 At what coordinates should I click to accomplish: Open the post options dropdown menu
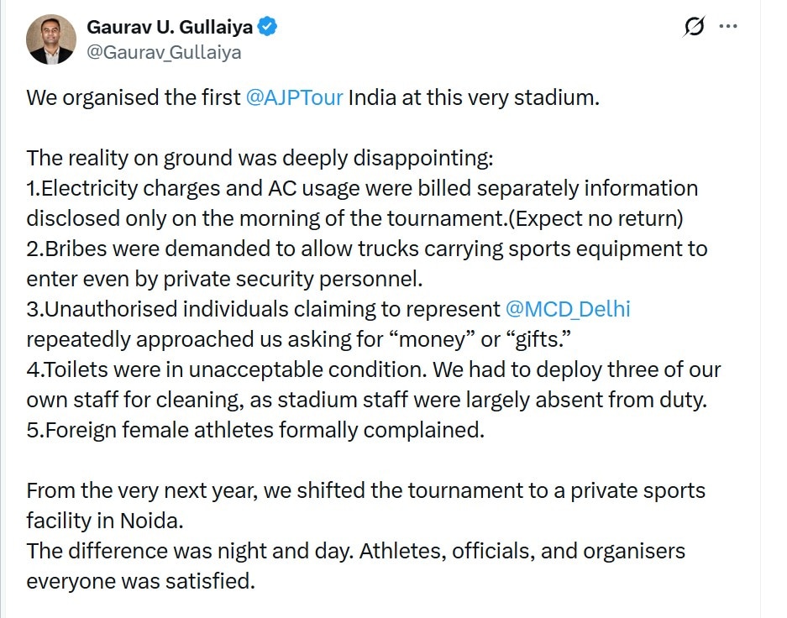[x=727, y=24]
